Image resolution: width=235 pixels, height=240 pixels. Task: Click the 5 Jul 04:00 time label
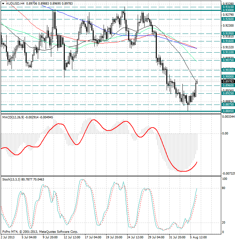(29, 237)
